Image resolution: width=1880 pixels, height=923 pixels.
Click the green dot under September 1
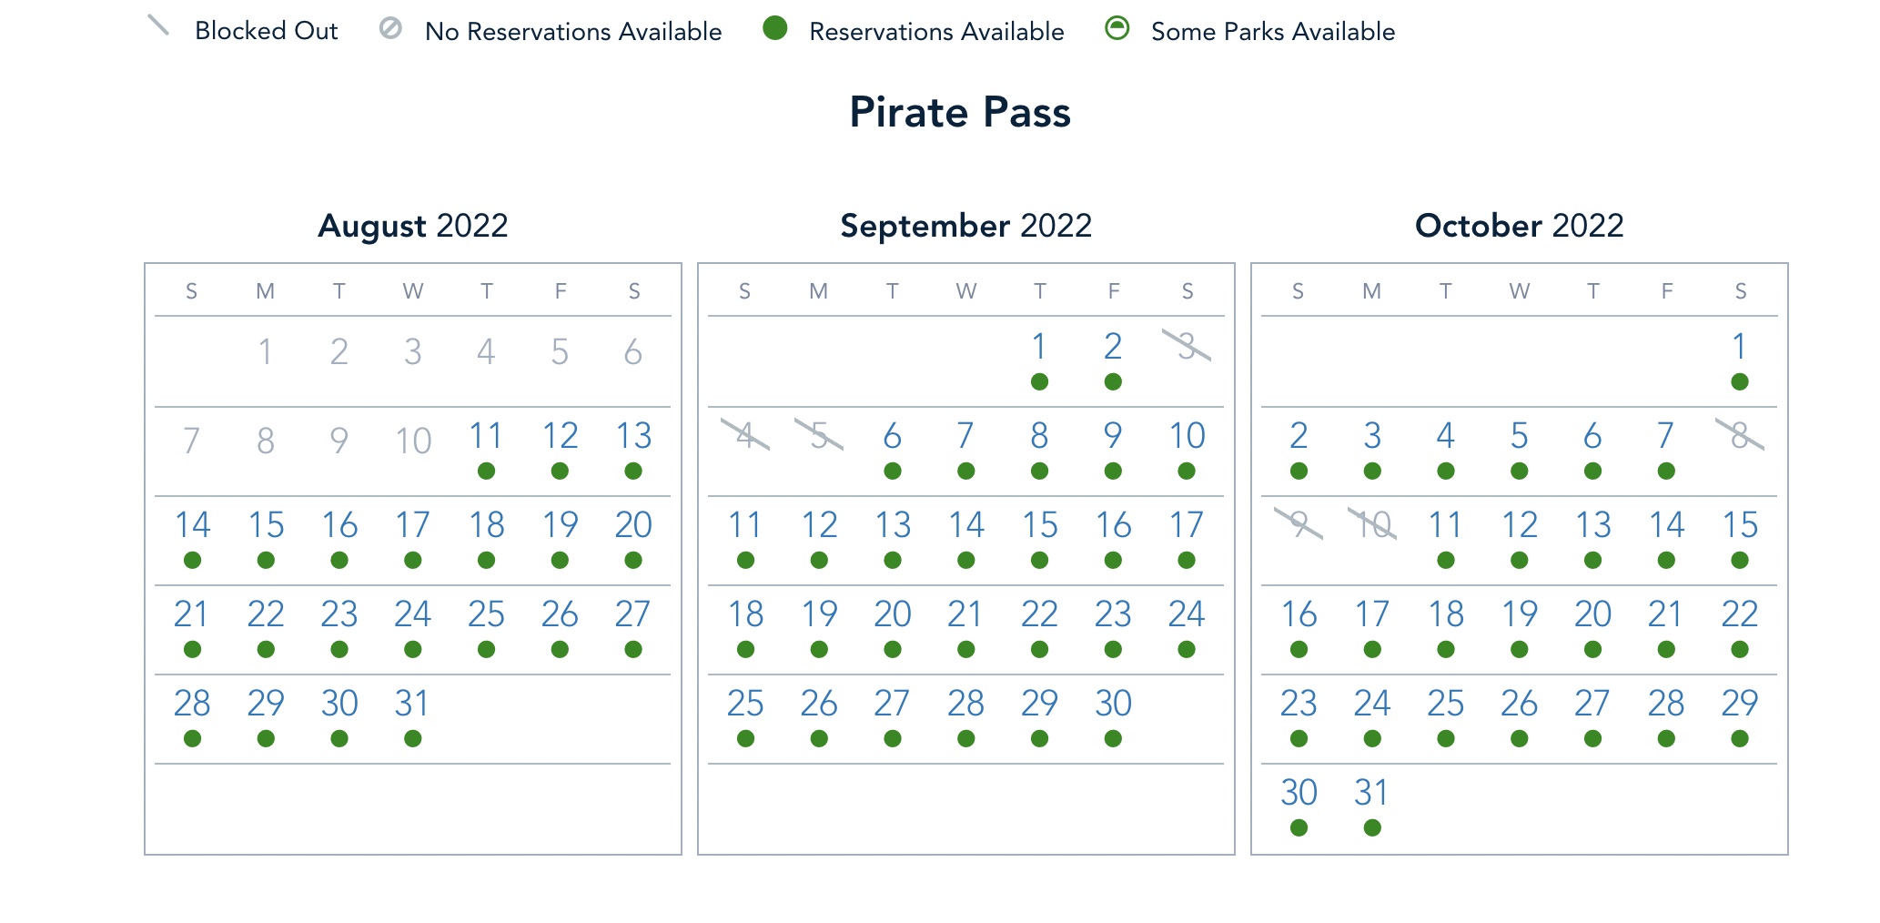point(1039,381)
